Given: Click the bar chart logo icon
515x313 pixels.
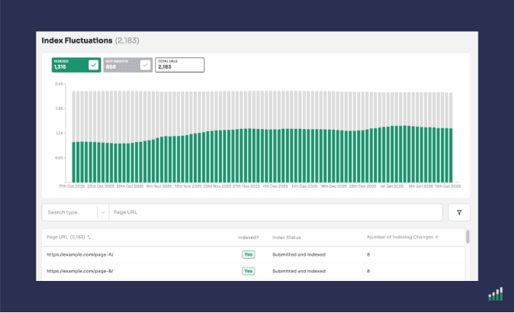Looking at the screenshot, I should coord(495,294).
